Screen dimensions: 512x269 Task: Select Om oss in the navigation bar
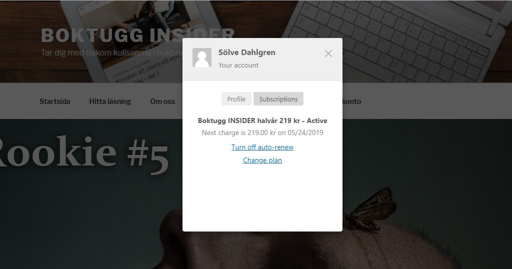(162, 101)
